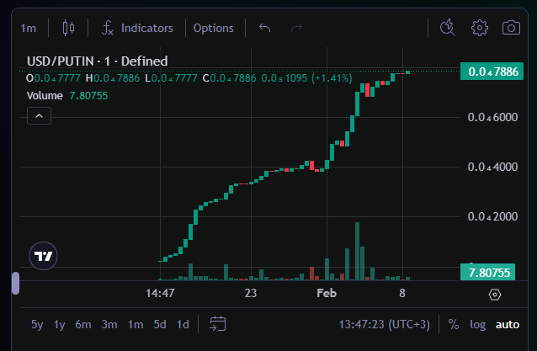This screenshot has width=537, height=351.
Task: Open the 1m interval selector
Action: [x=28, y=28]
